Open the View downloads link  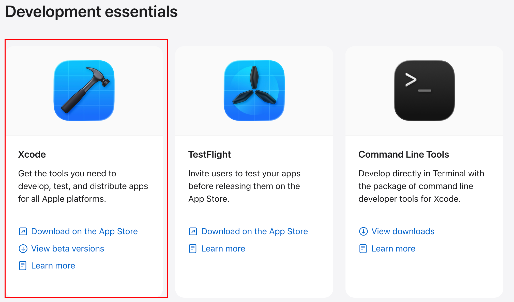coord(403,231)
